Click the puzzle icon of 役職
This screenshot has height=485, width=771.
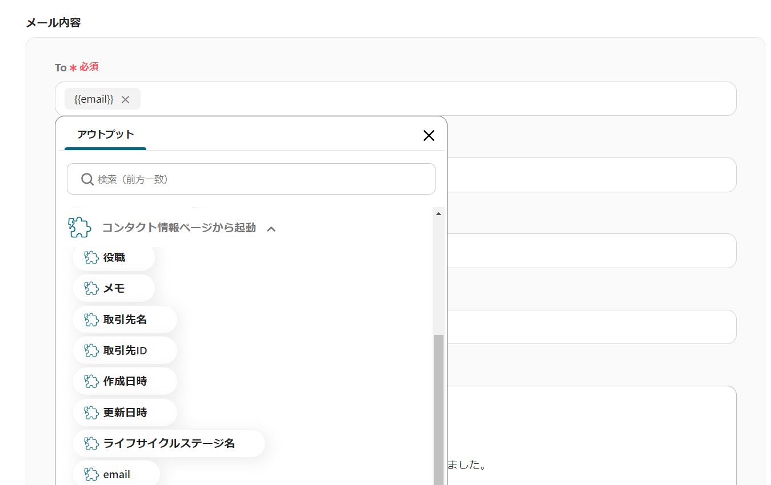[x=91, y=257]
